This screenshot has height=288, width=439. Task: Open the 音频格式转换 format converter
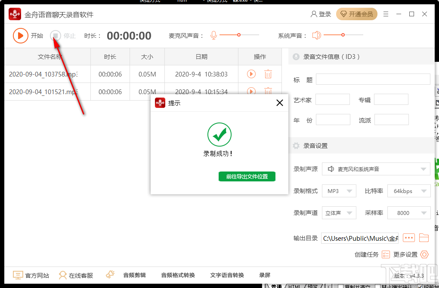[x=177, y=275]
